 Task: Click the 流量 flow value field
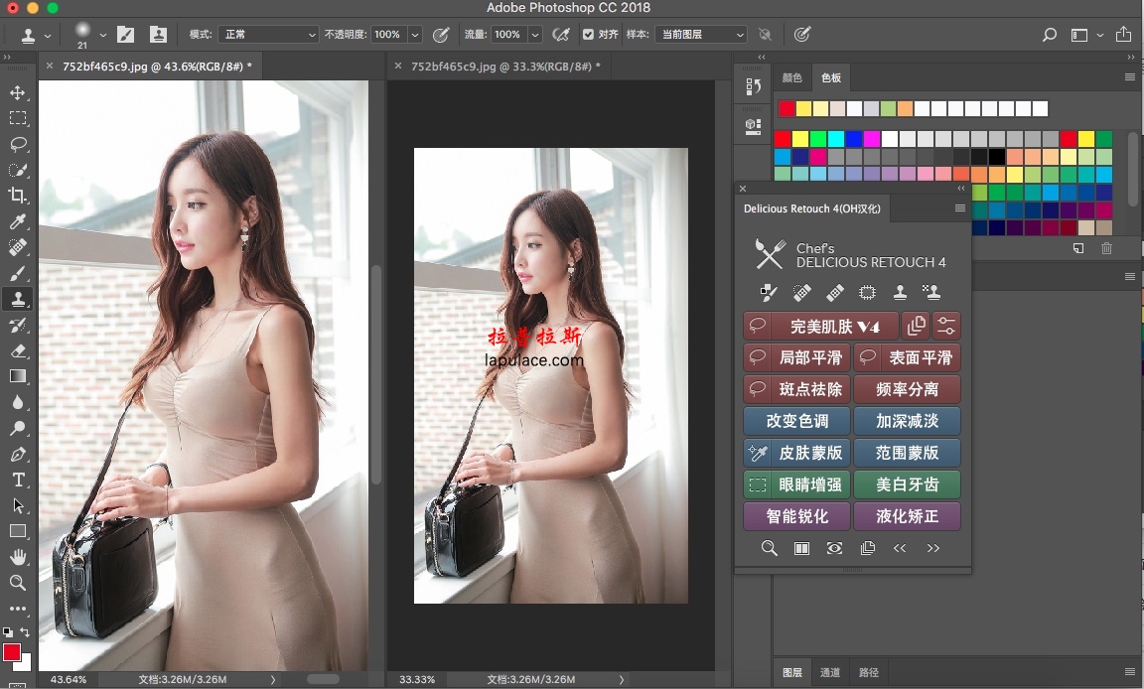click(507, 35)
